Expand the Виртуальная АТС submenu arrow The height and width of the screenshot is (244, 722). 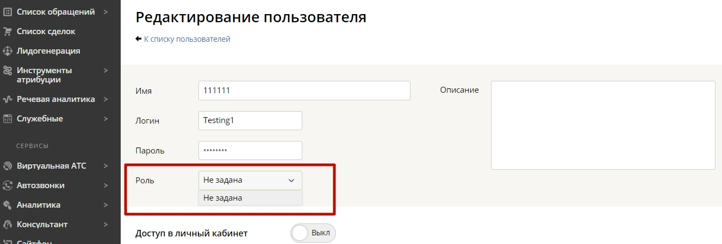coord(106,166)
